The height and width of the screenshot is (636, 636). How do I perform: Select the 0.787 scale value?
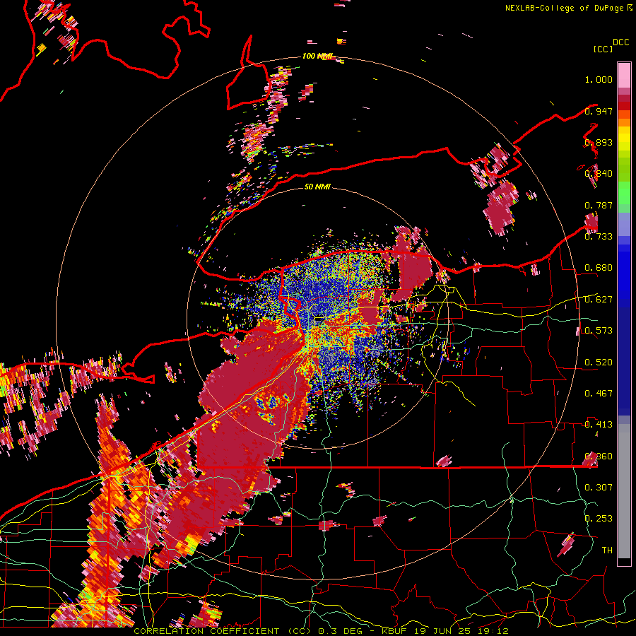599,205
